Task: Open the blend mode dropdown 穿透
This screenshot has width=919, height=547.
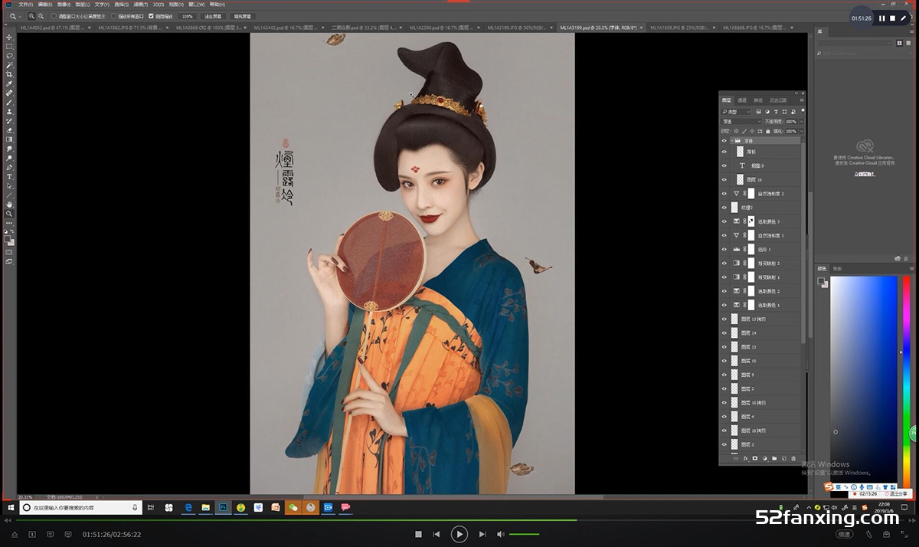Action: tap(741, 122)
